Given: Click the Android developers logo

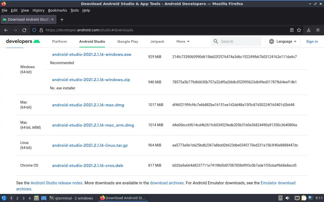Looking at the screenshot, I should click(23, 41).
